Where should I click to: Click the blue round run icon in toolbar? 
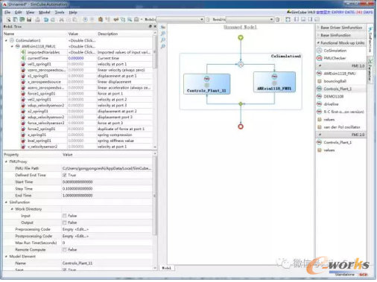coord(85,19)
